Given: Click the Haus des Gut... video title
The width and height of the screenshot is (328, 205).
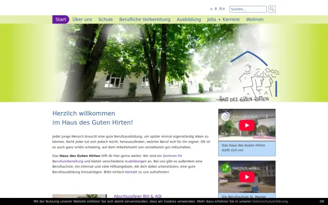Looking at the screenshot, I should click(246, 116).
